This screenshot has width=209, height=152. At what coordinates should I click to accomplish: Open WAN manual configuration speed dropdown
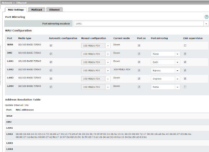point(96,46)
